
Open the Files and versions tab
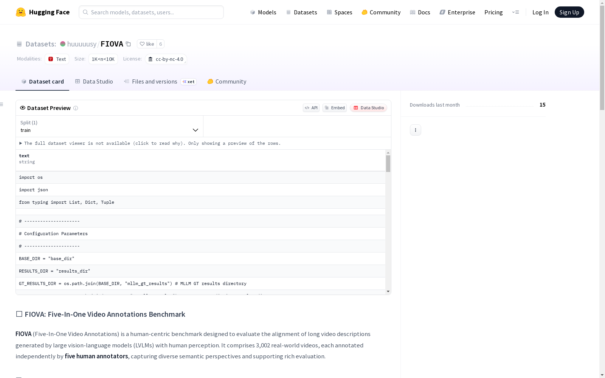coord(160,82)
